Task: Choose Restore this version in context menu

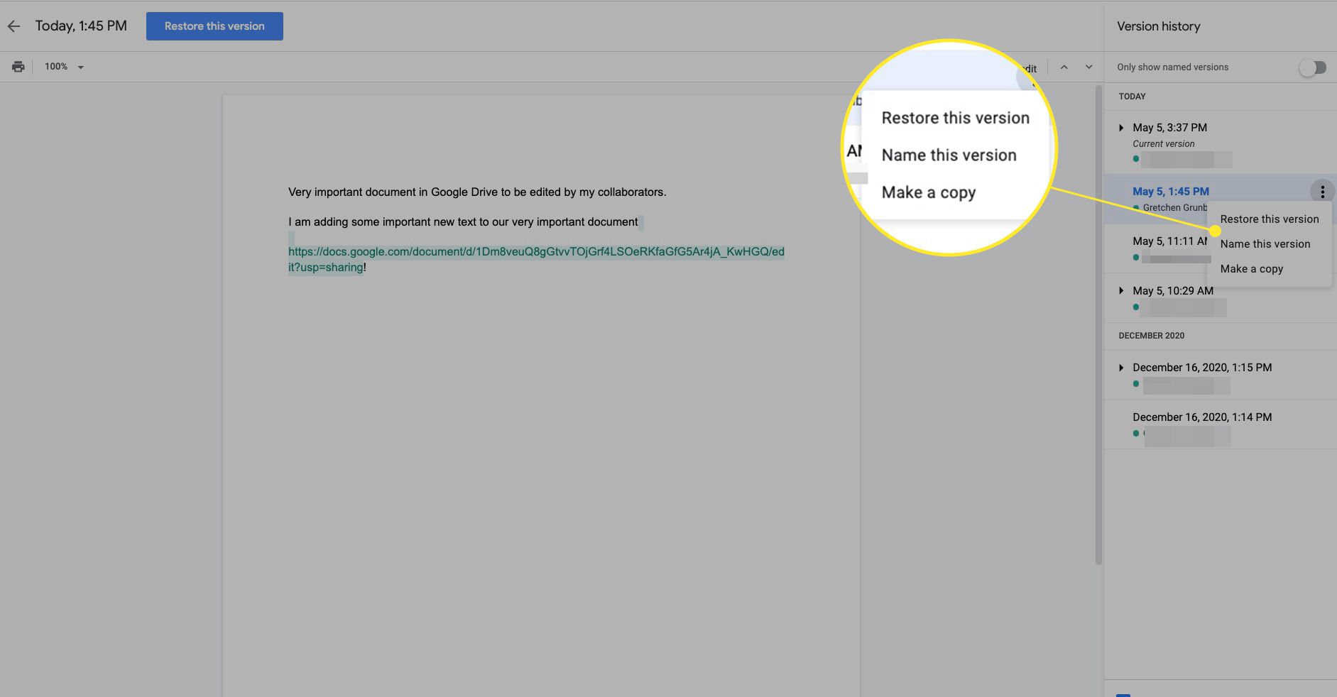Action: [1270, 219]
